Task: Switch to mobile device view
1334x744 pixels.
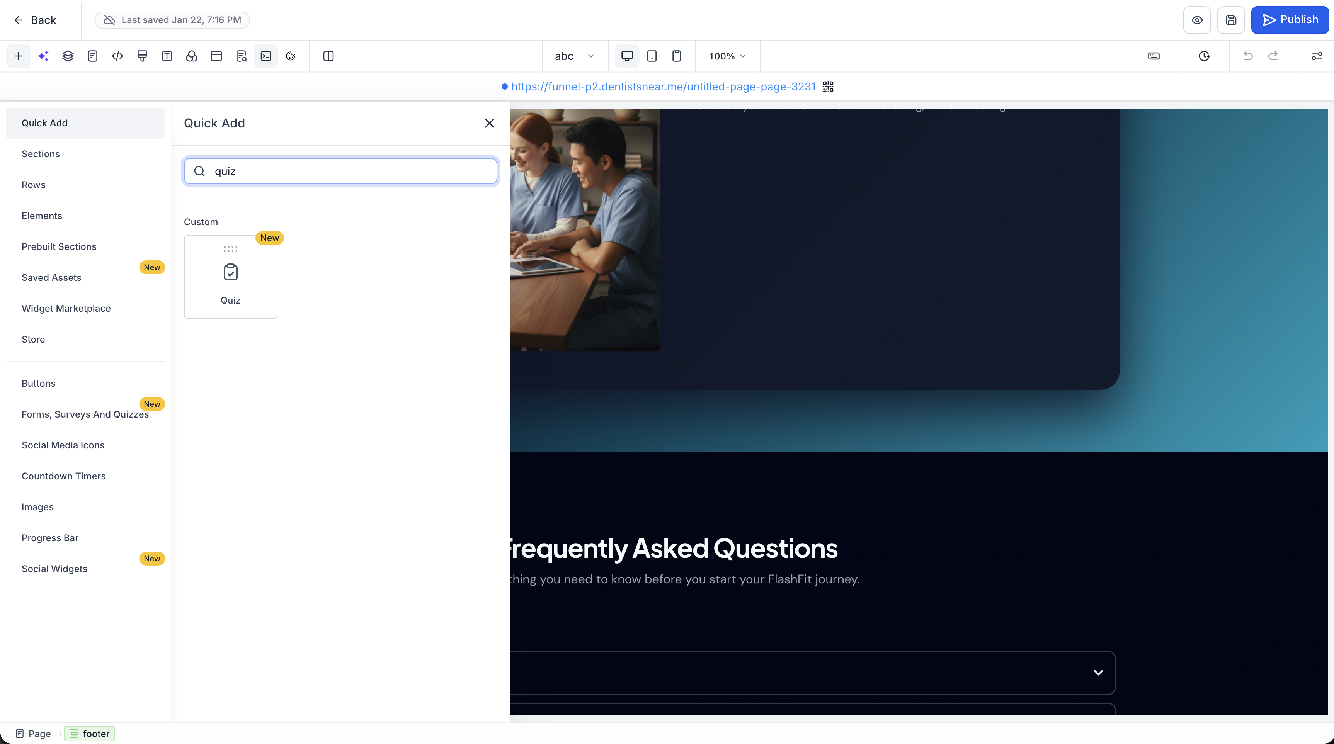Action: [676, 56]
